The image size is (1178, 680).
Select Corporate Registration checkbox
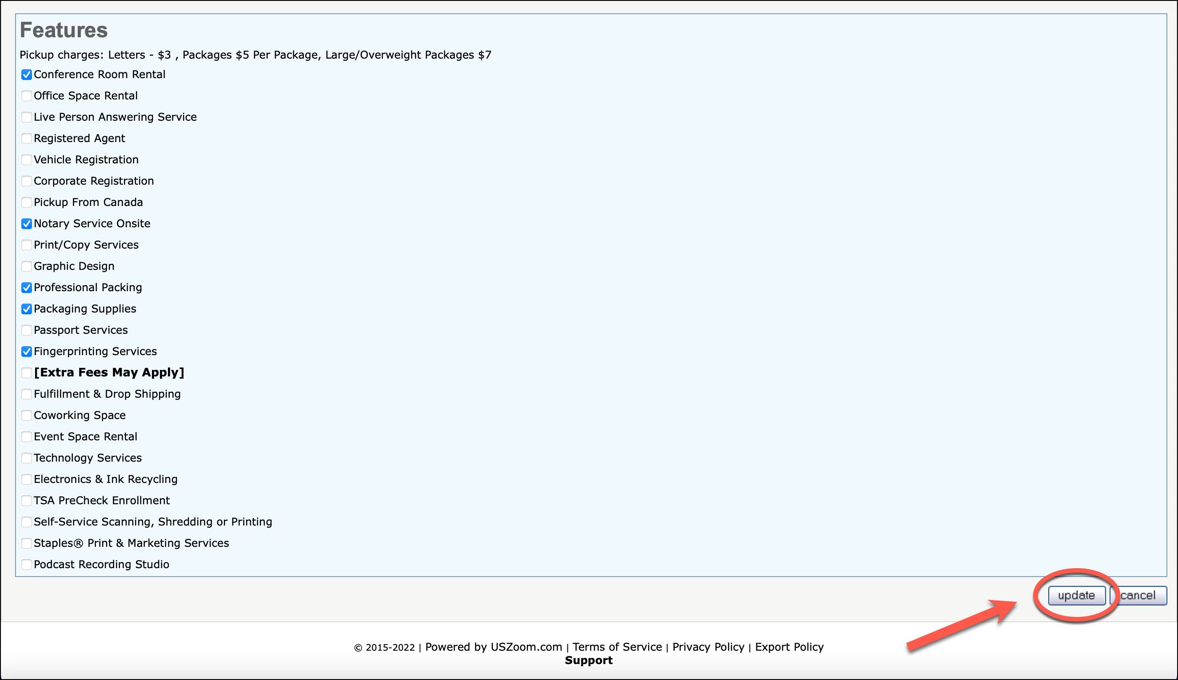[27, 181]
